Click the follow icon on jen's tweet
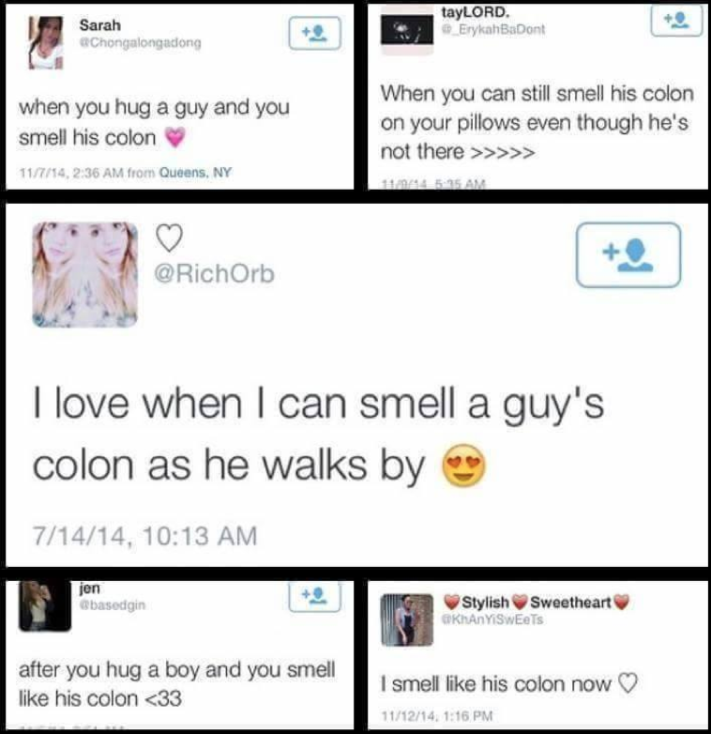This screenshot has height=734, width=711. [x=314, y=596]
